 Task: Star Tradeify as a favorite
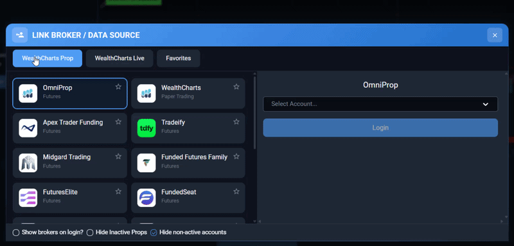pos(236,121)
